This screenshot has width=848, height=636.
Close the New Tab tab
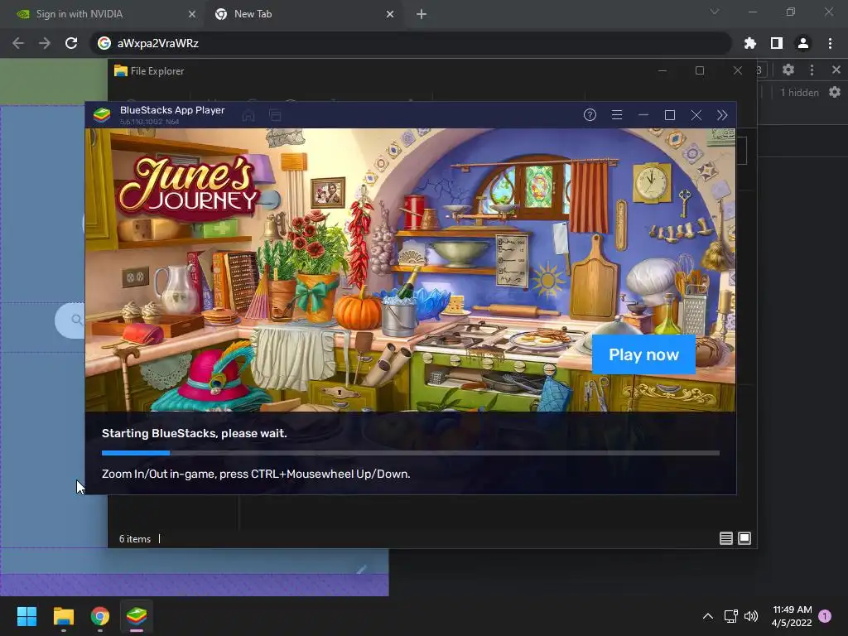pos(390,14)
